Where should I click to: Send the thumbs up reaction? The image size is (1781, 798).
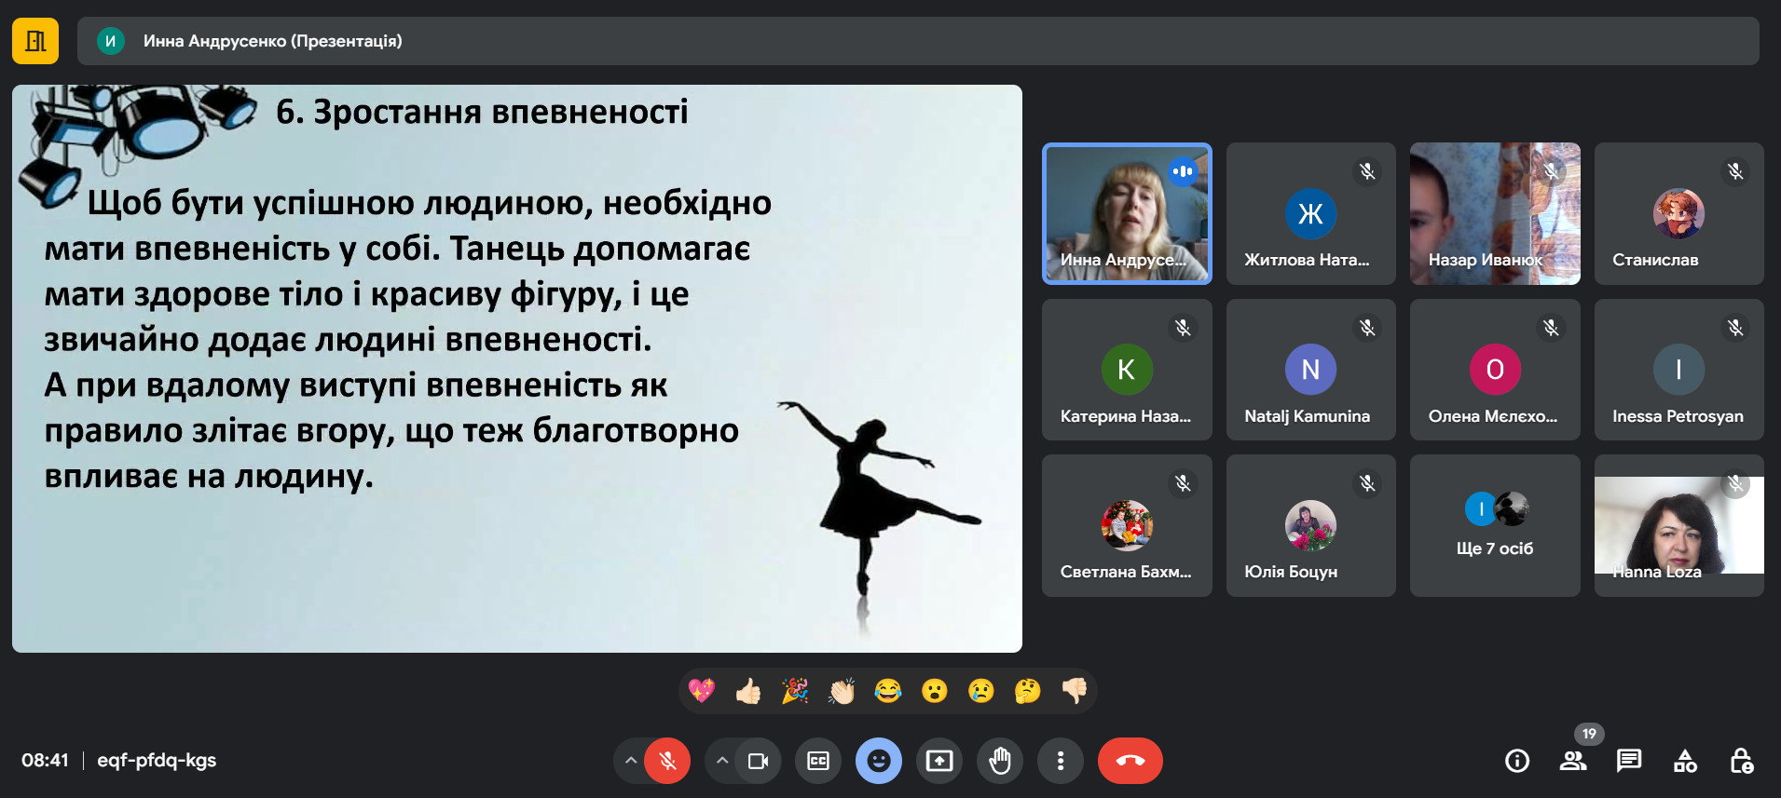pyautogui.click(x=747, y=691)
